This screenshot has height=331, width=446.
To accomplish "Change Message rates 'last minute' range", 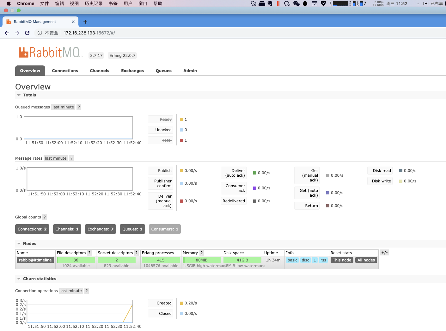I will click(x=56, y=158).
